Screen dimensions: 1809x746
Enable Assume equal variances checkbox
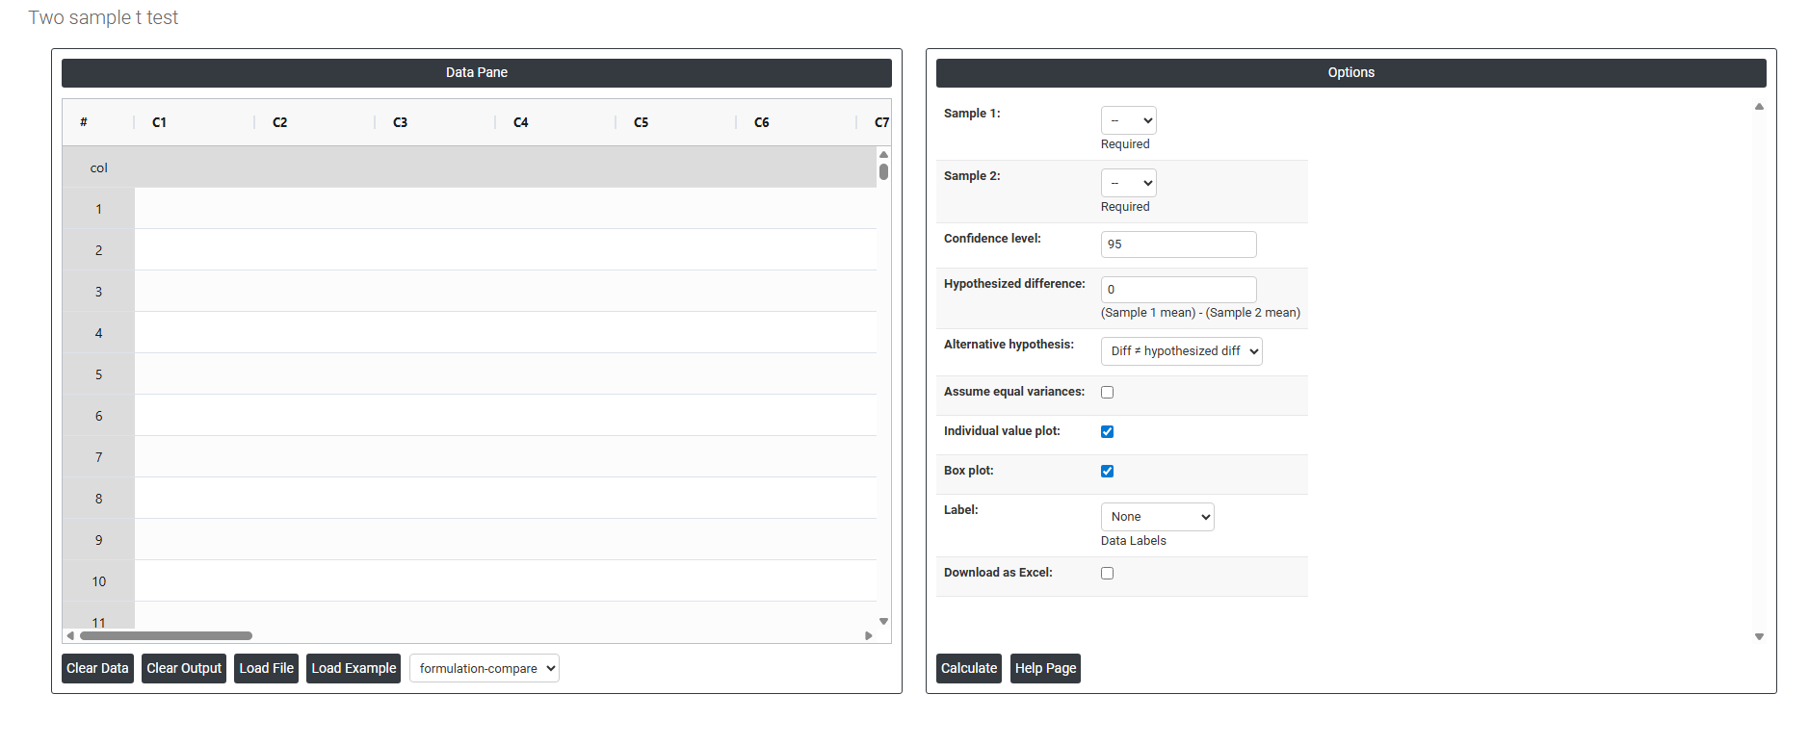click(1107, 393)
